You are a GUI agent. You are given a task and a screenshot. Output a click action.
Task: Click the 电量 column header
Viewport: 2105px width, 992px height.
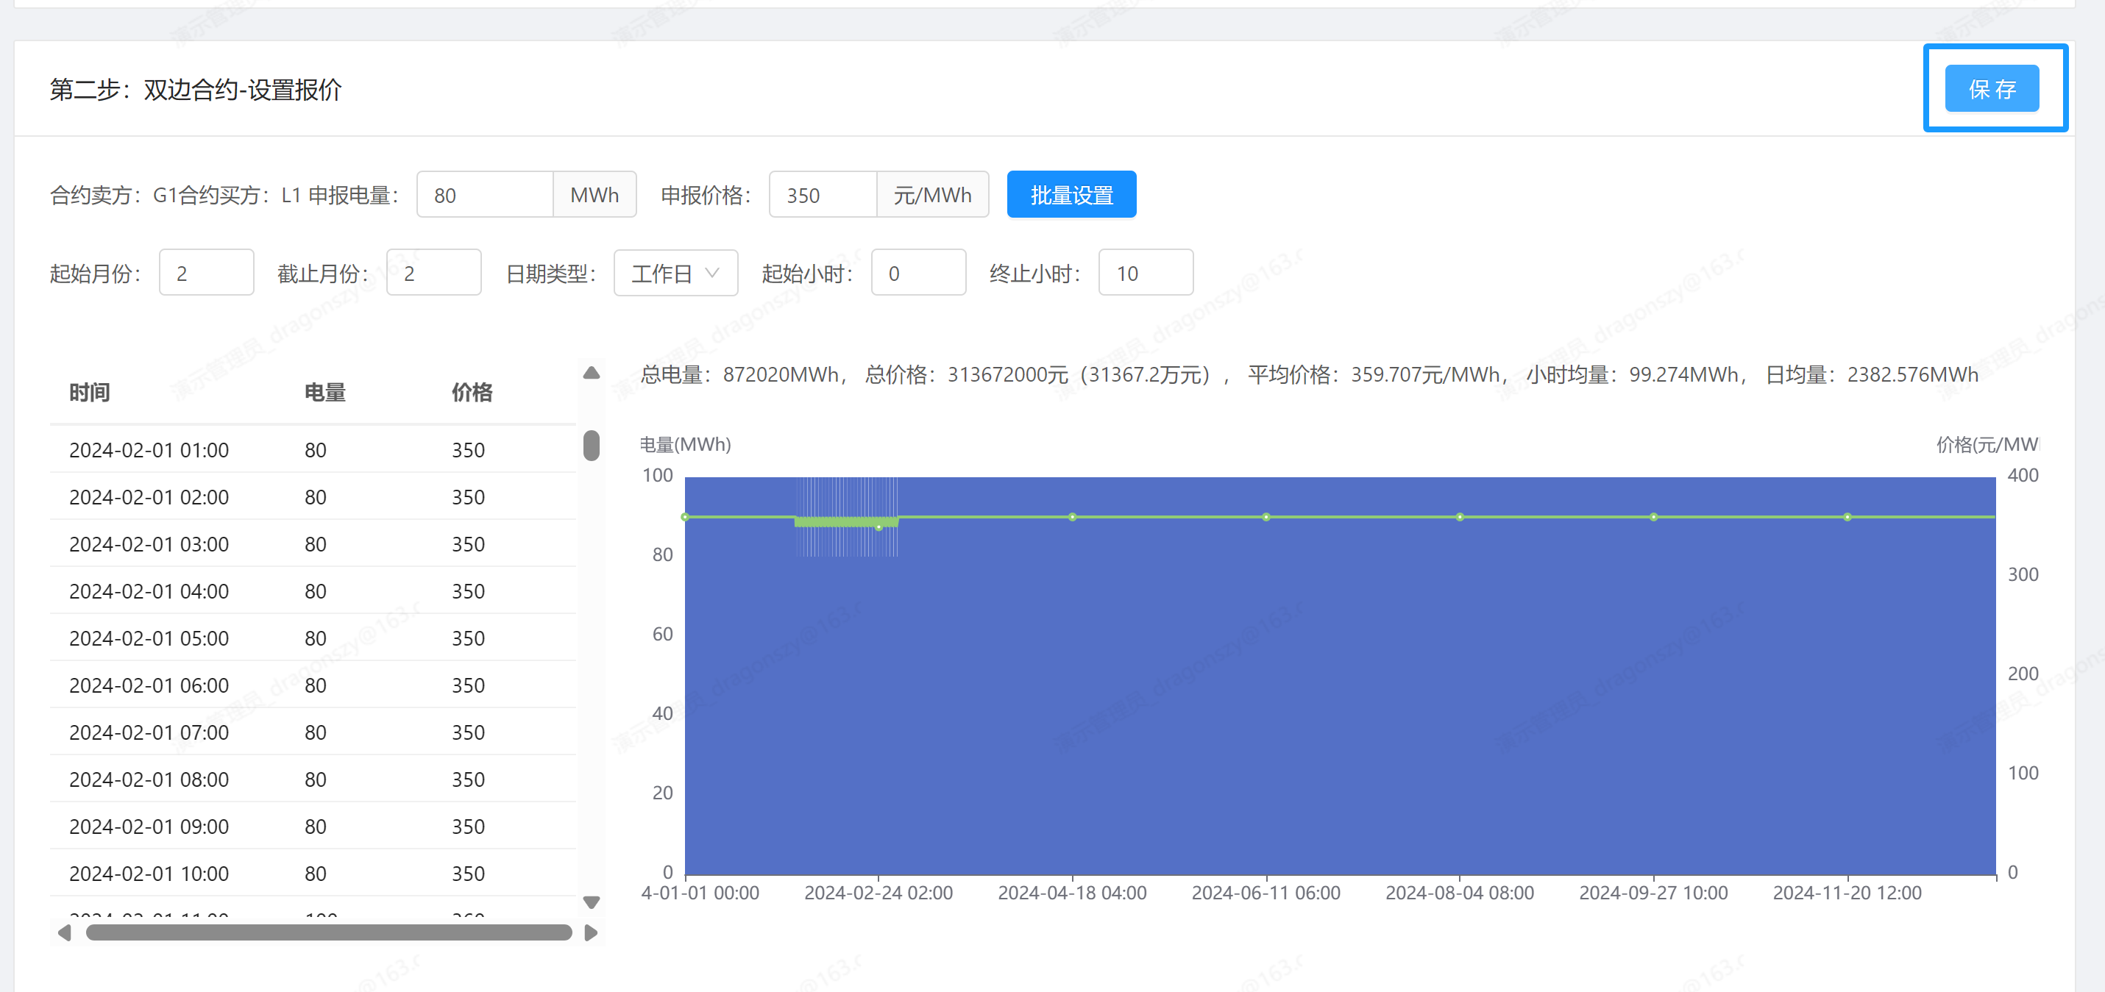click(x=325, y=393)
